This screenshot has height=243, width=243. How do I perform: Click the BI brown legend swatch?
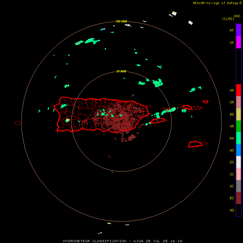[238, 198]
